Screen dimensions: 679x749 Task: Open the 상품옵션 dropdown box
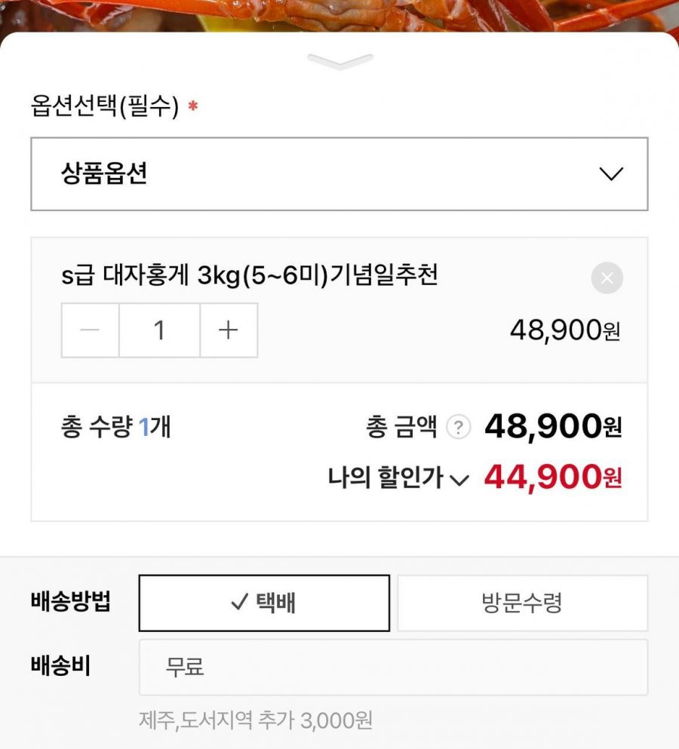coord(339,174)
